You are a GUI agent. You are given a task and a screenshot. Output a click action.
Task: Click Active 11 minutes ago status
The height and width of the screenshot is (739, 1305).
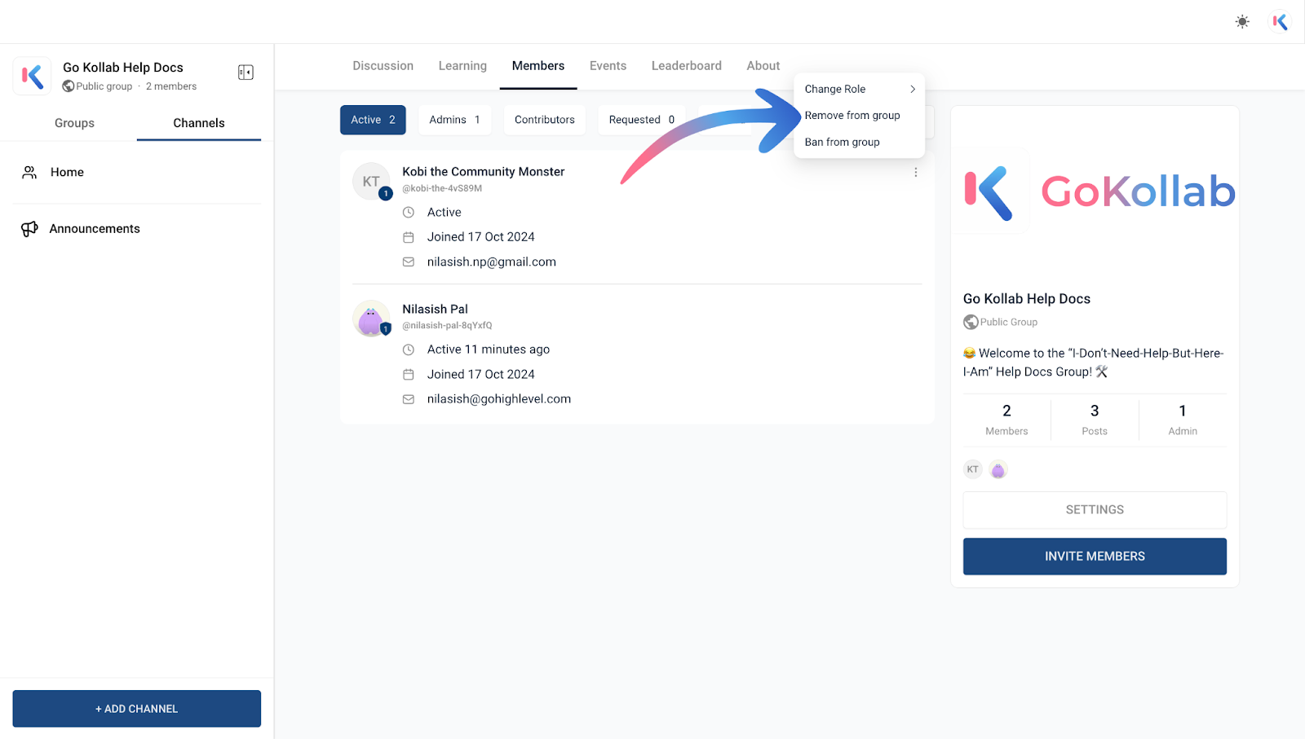489,350
